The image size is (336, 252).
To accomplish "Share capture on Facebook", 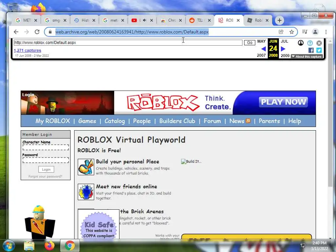I will point(311,50).
